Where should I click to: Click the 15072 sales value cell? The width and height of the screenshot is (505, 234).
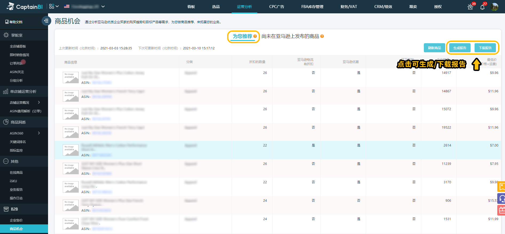coord(446,109)
